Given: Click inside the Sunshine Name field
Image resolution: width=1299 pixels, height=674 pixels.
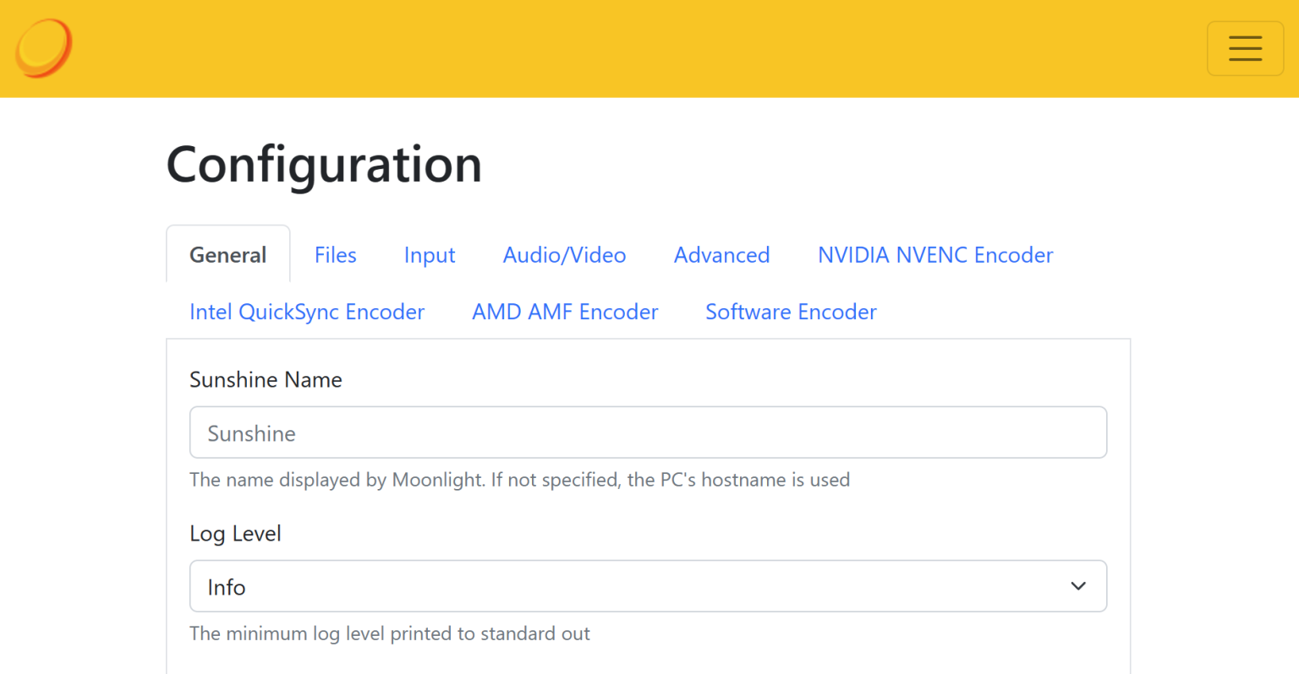Looking at the screenshot, I should click(648, 432).
